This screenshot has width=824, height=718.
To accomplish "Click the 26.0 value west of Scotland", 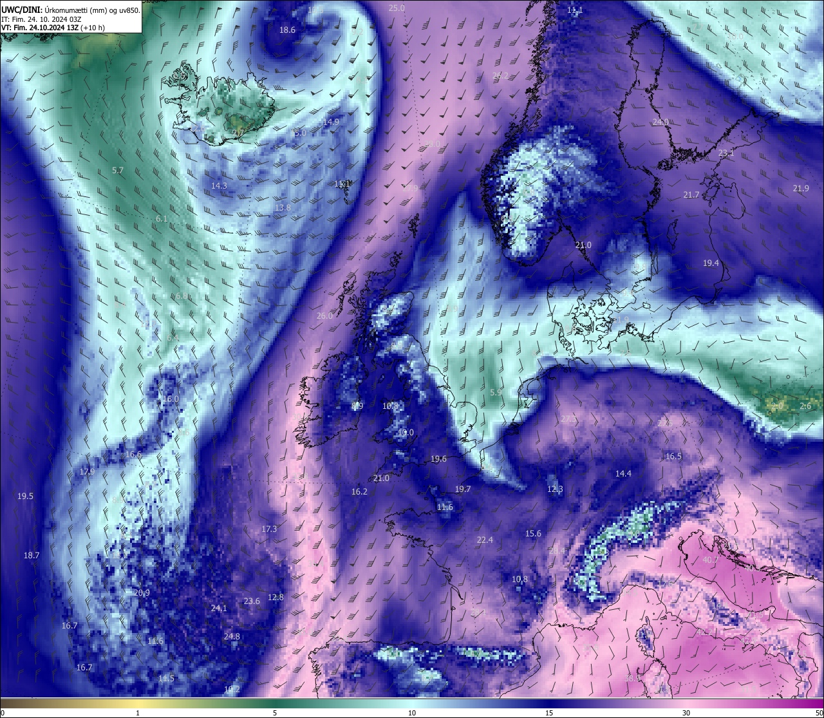I will [x=325, y=316].
